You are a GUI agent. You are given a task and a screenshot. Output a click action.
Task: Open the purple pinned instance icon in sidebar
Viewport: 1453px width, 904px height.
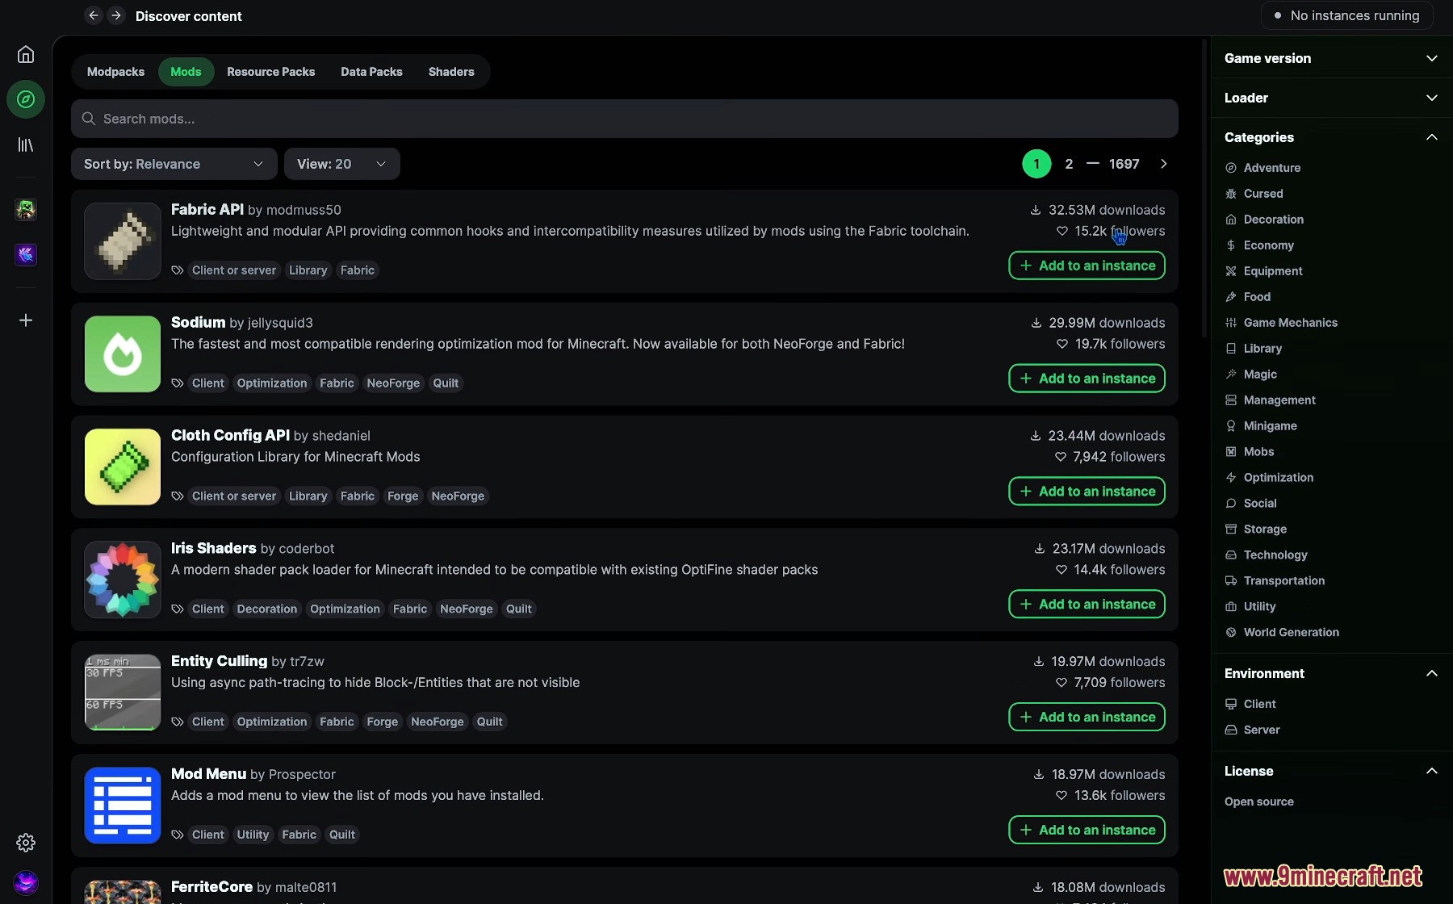point(26,255)
